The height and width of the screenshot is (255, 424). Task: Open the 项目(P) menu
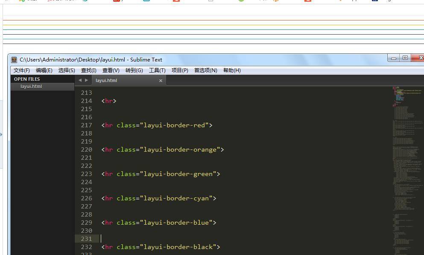180,70
